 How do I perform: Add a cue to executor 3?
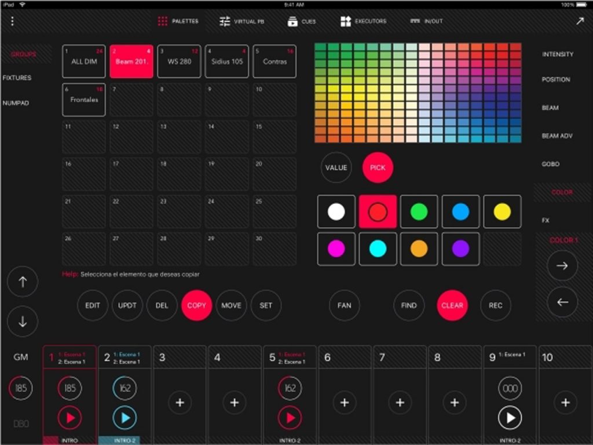[x=179, y=402]
